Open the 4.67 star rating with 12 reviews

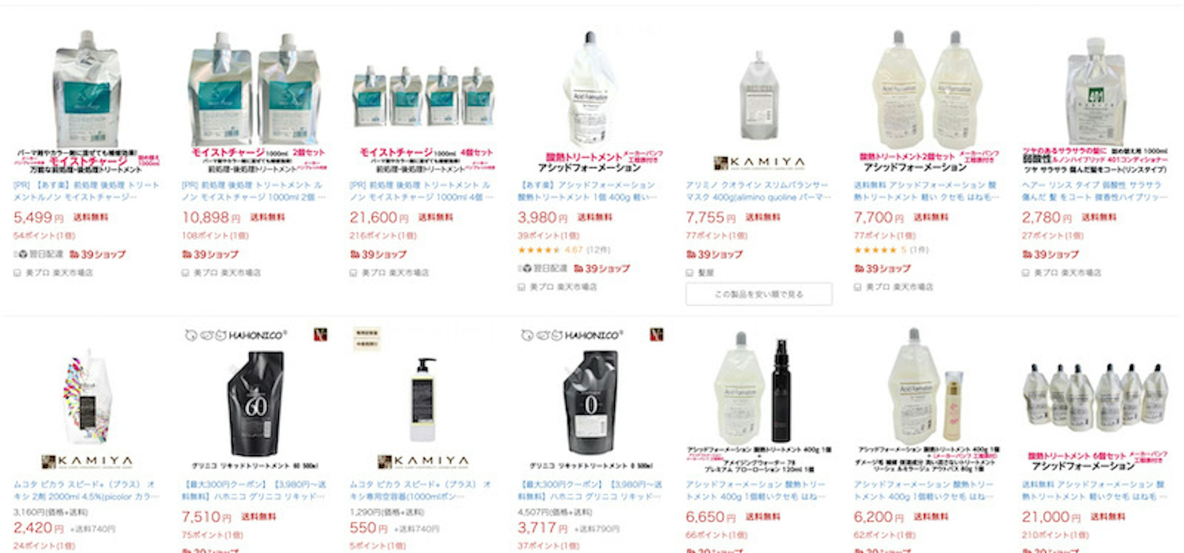564,250
